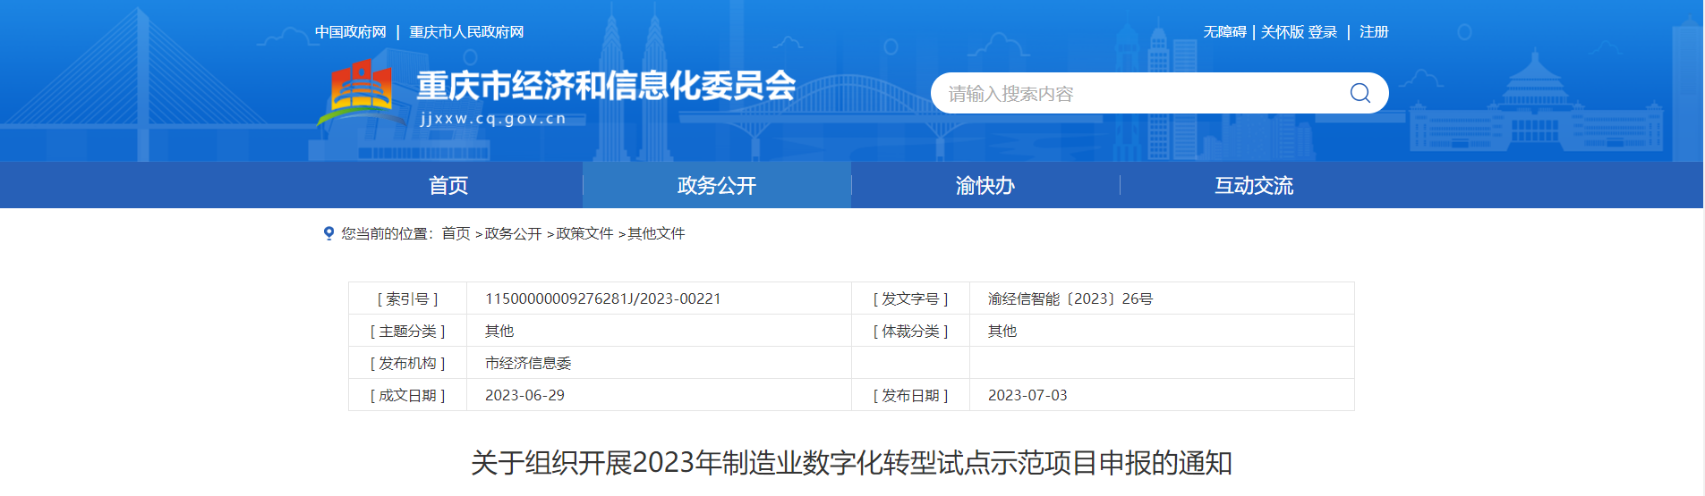Enable 无障碍 accessibility mode
The height and width of the screenshot is (496, 1705).
coord(1224,32)
